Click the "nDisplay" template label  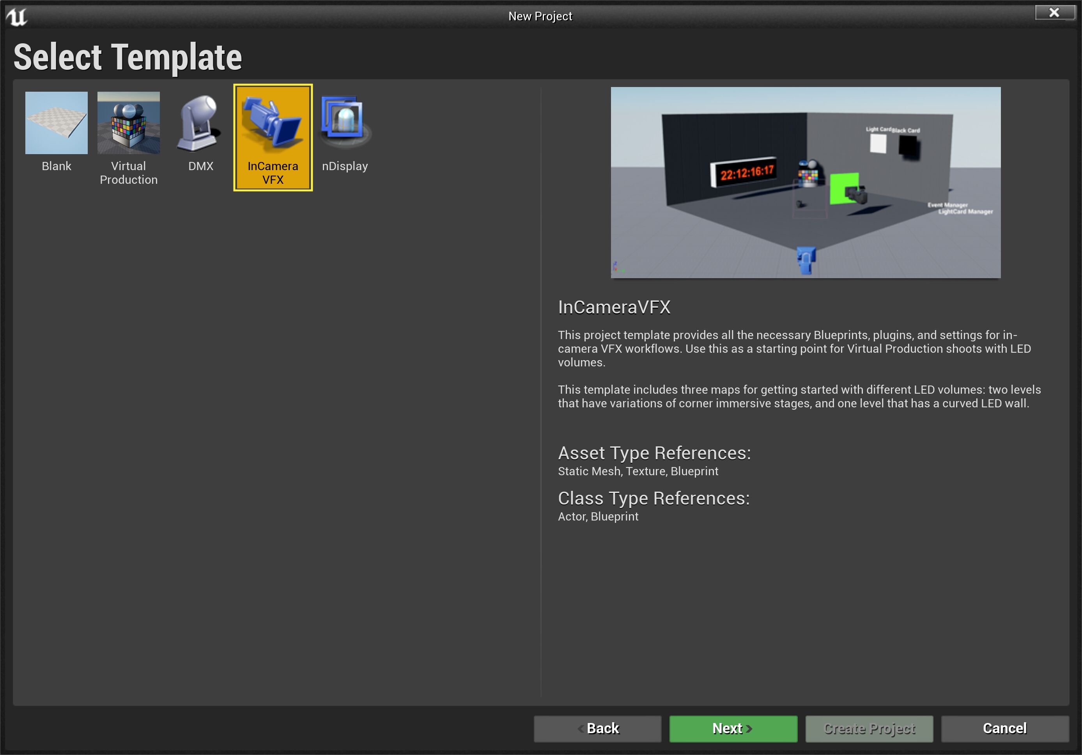coord(345,166)
